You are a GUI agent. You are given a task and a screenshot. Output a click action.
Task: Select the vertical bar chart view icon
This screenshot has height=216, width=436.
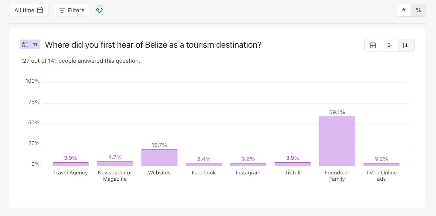[x=406, y=46]
